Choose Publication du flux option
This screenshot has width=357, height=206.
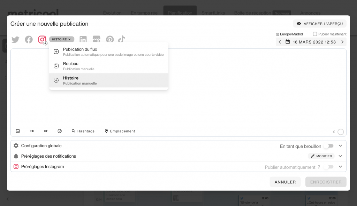click(x=109, y=51)
